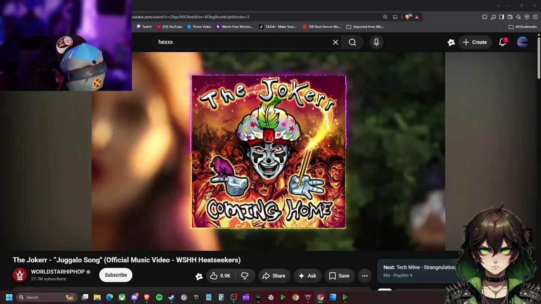The height and width of the screenshot is (304, 541).
Task: Start voice search with the microphone icon
Action: [x=376, y=42]
